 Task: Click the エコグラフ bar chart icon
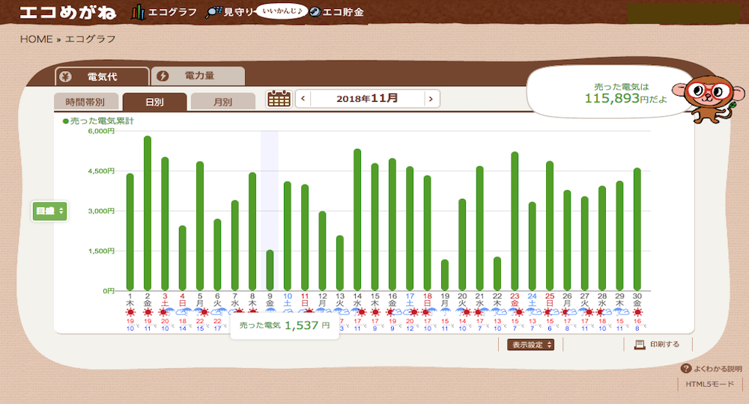tap(138, 12)
